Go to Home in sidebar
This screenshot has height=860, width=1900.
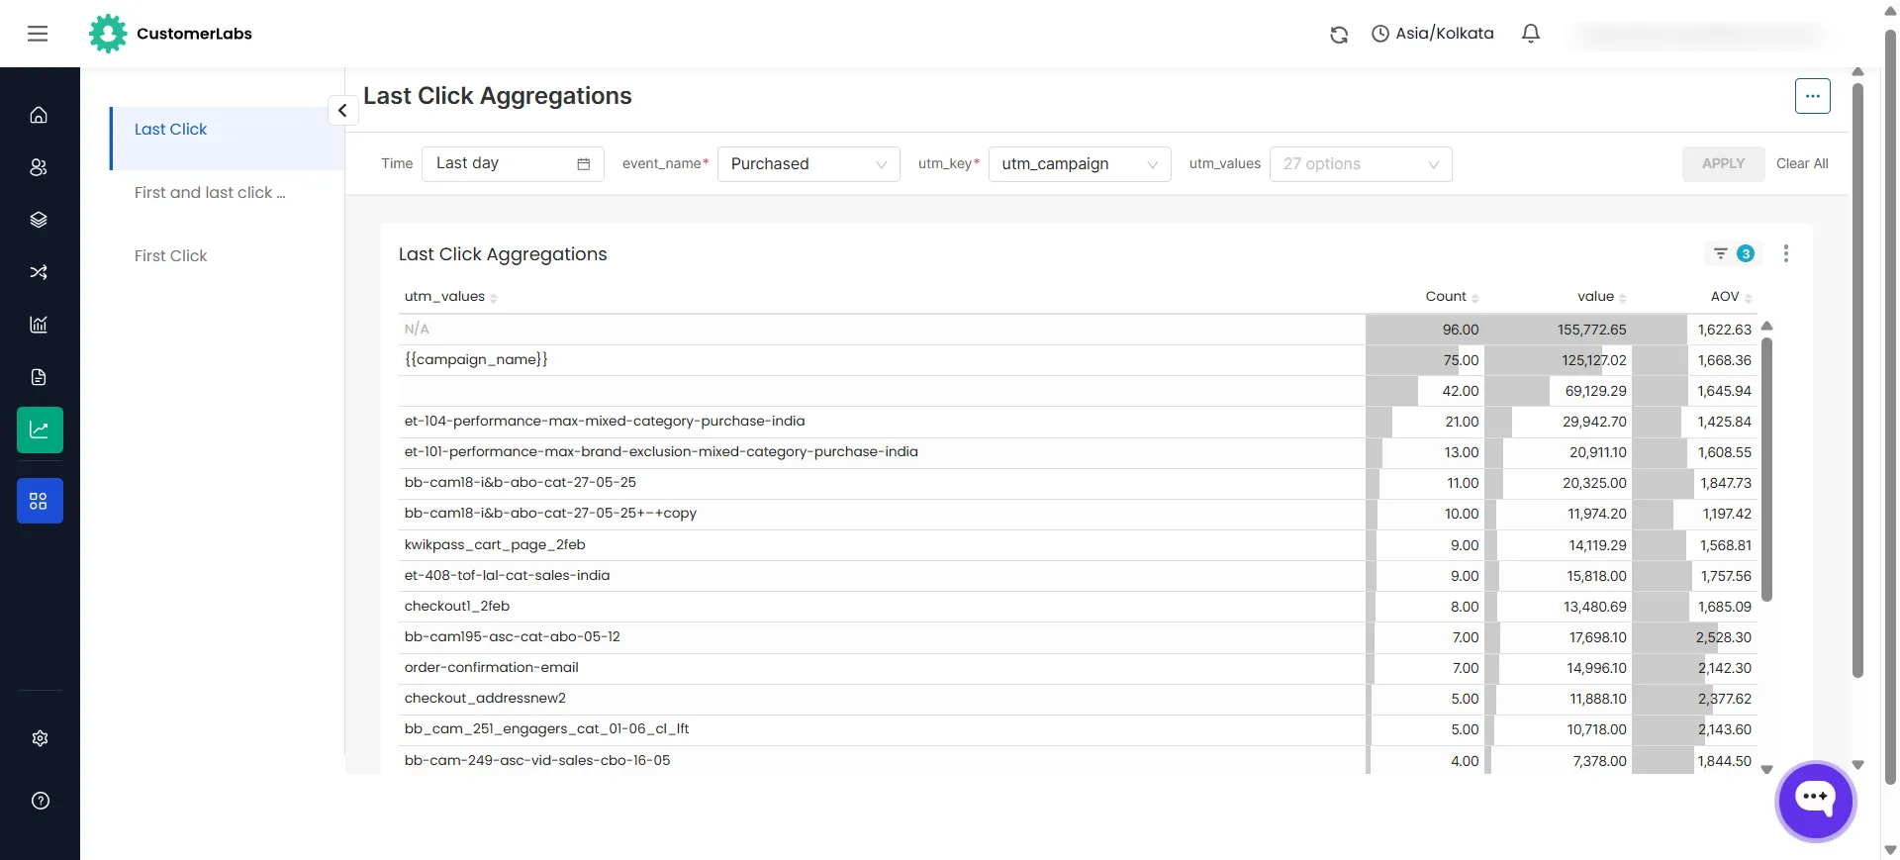tap(40, 115)
